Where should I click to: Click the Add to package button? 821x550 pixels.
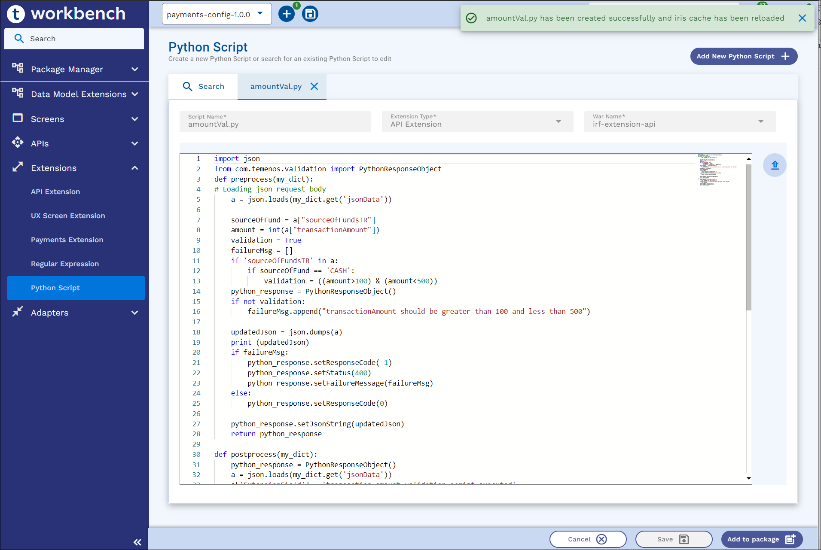[x=761, y=539]
